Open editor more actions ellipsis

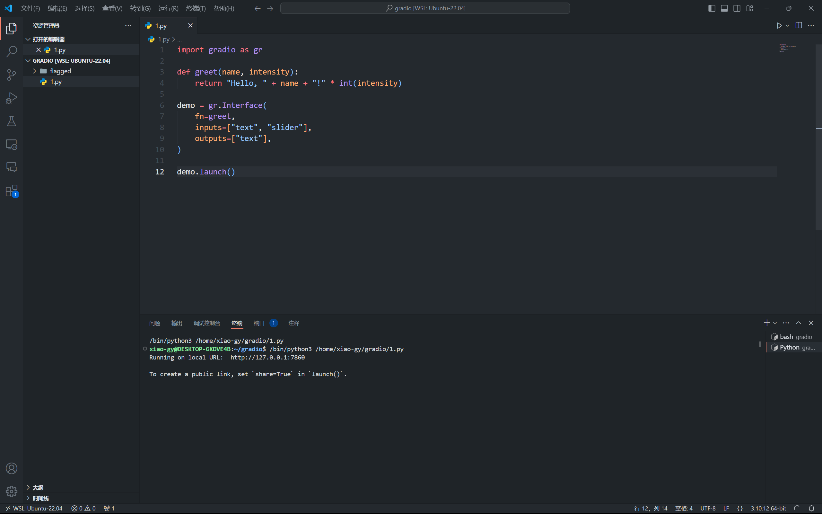pos(811,25)
